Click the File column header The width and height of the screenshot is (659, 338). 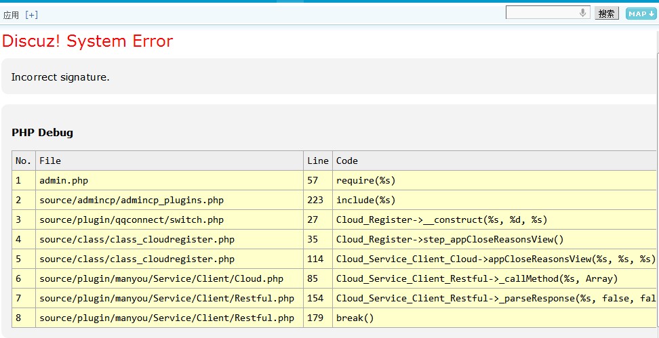[x=50, y=161]
